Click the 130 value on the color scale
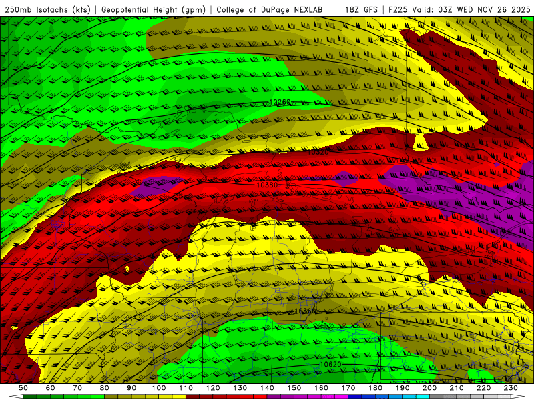The width and height of the screenshot is (534, 400). pos(240,388)
